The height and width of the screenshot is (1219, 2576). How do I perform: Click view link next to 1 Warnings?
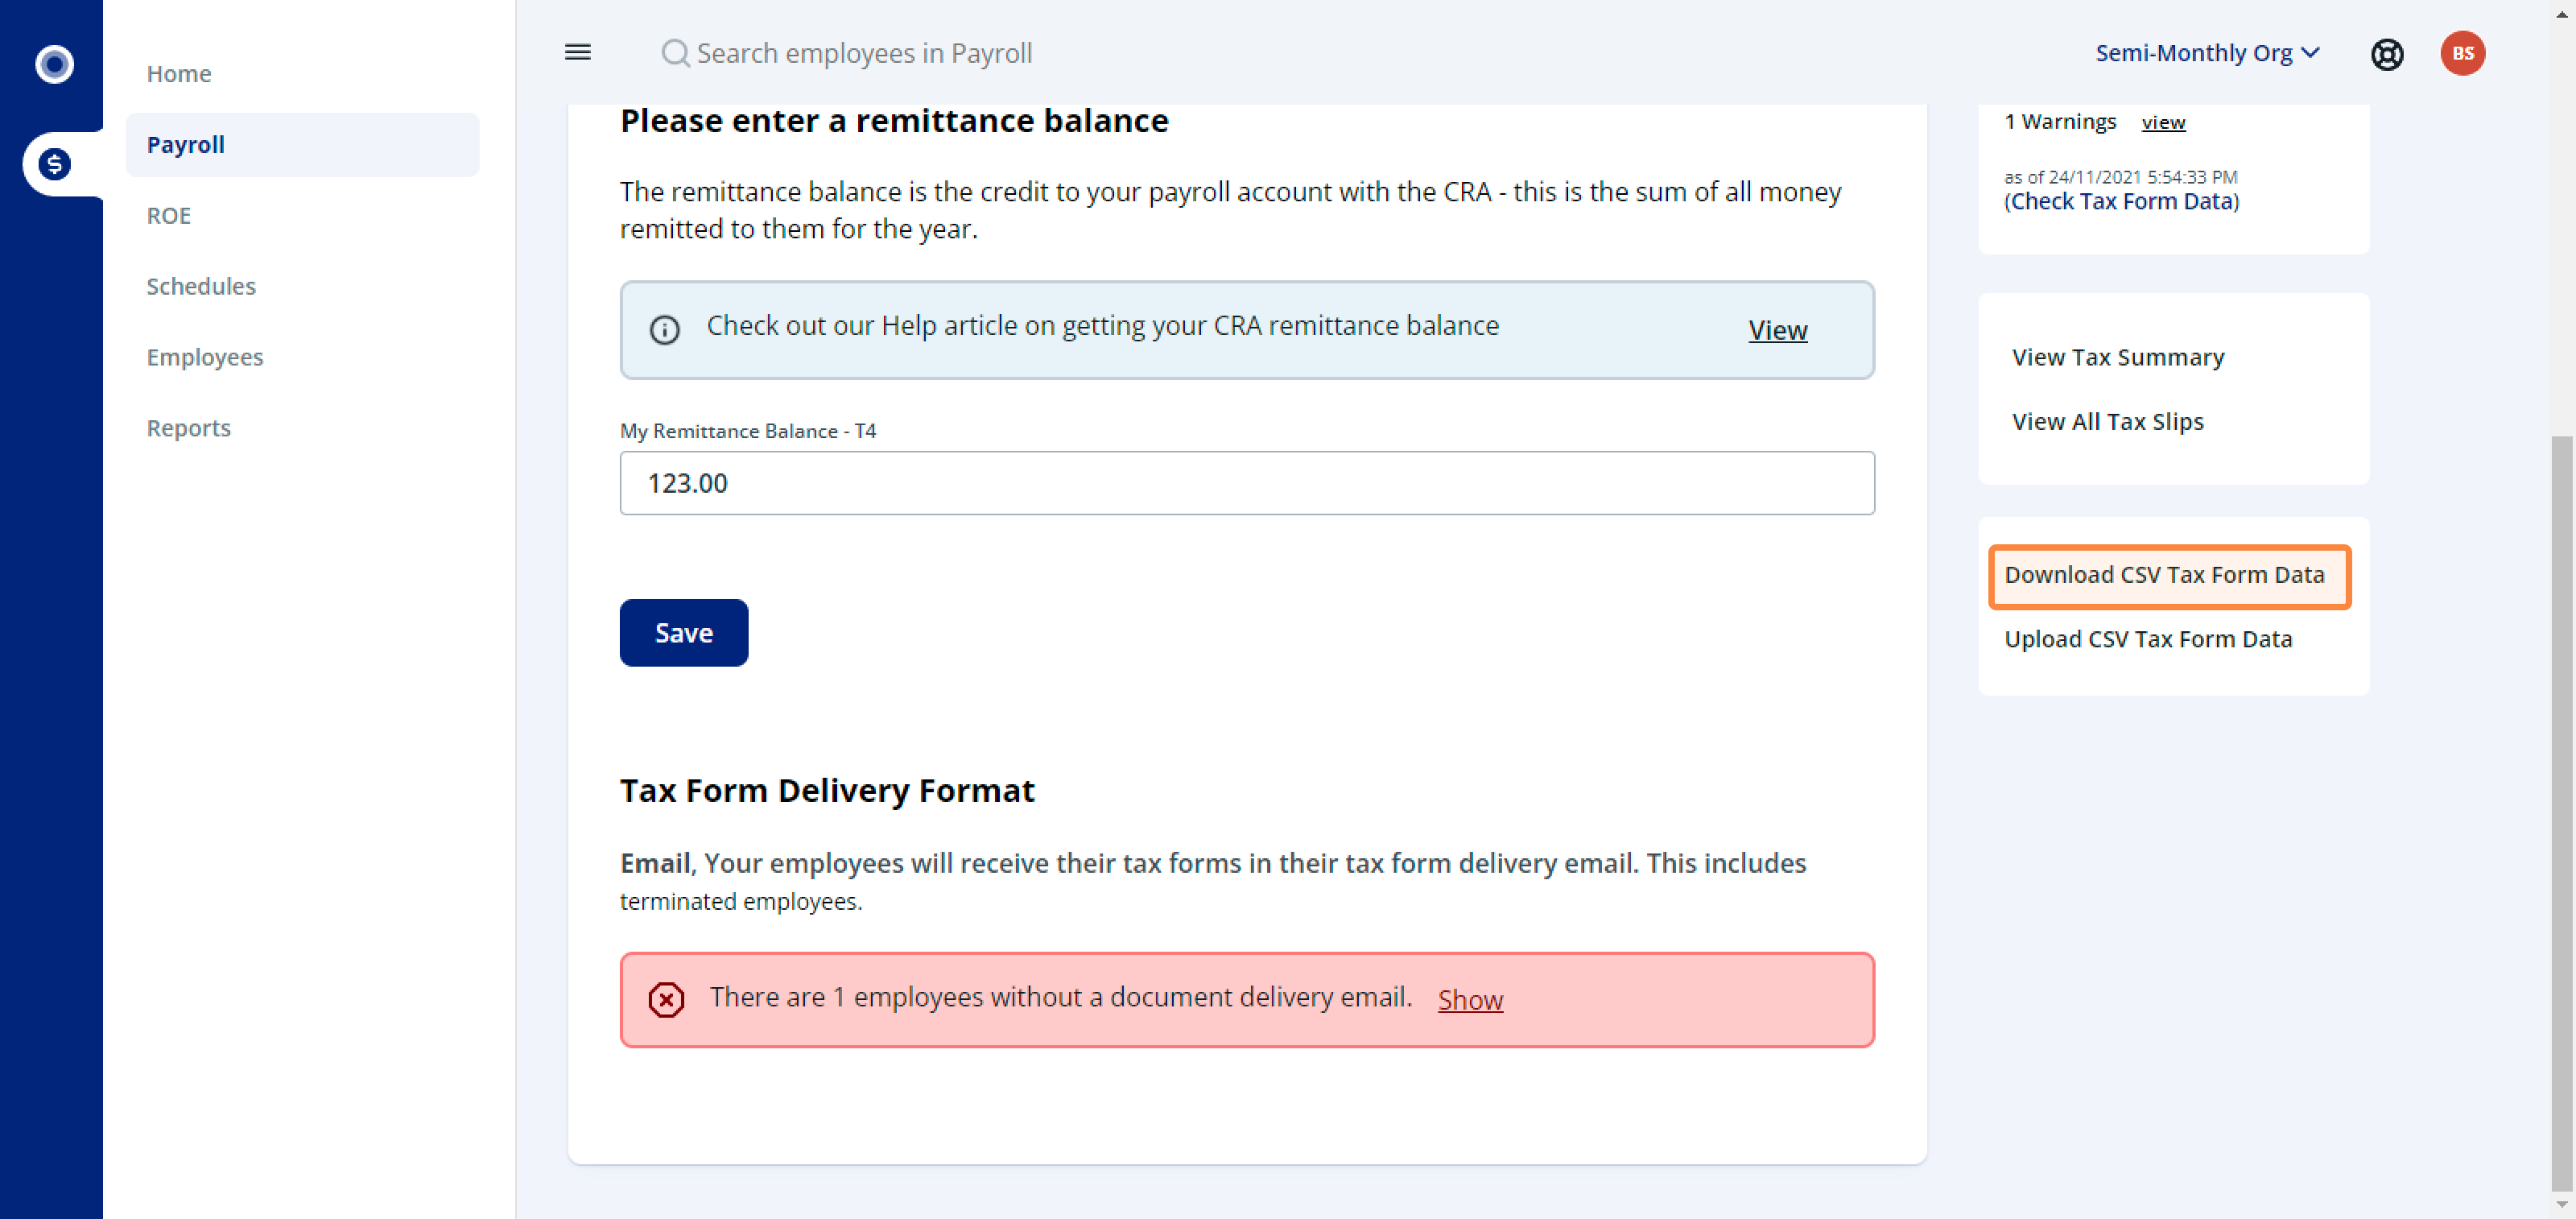(x=2163, y=122)
